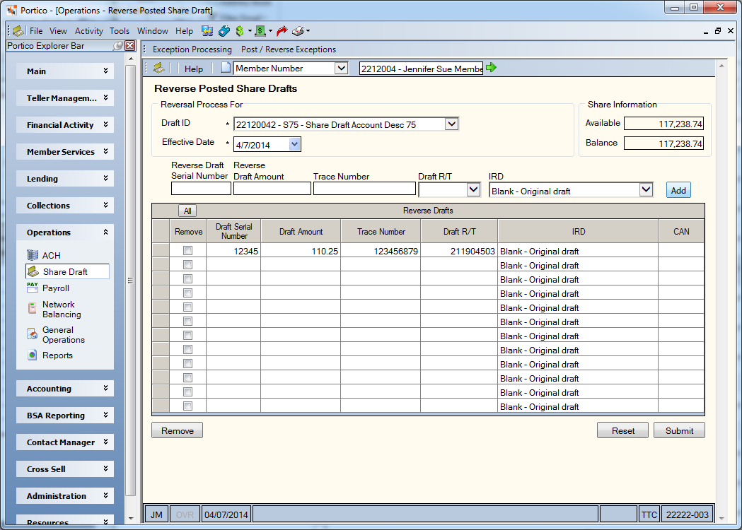The image size is (742, 530).
Task: Close the Portico Explorer Bar panel
Action: (130, 46)
